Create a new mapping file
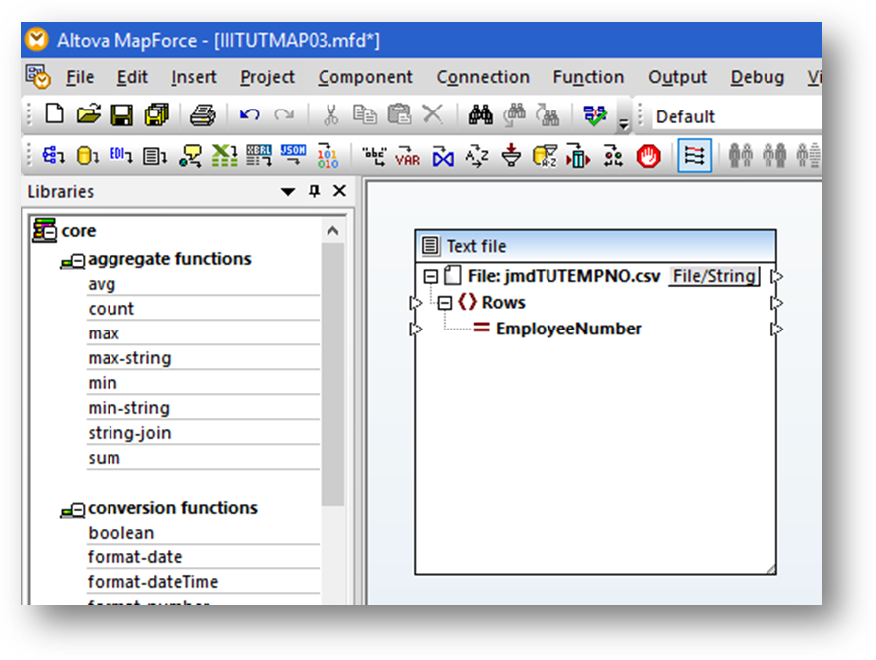The height and width of the screenshot is (660, 876). pyautogui.click(x=54, y=114)
